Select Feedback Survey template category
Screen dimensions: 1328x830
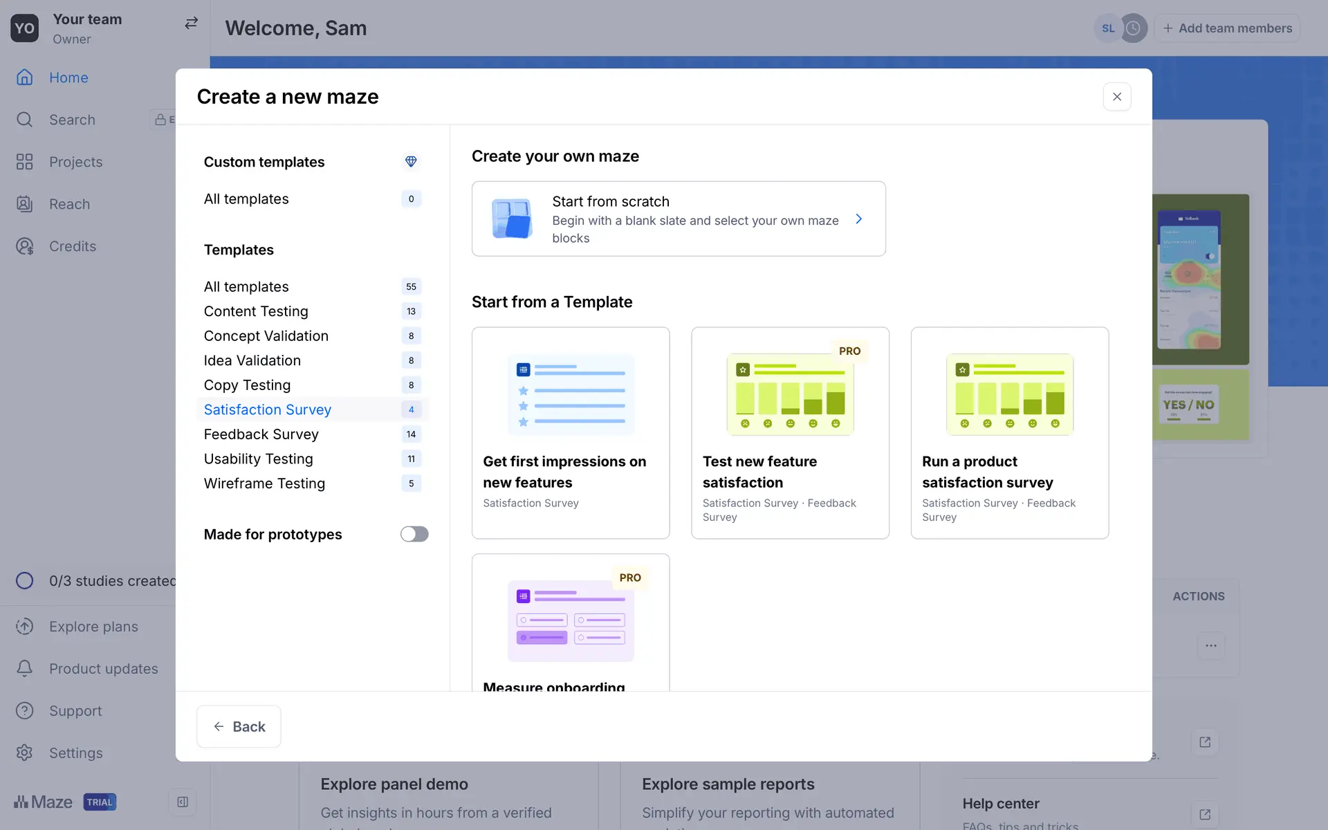coord(261,434)
